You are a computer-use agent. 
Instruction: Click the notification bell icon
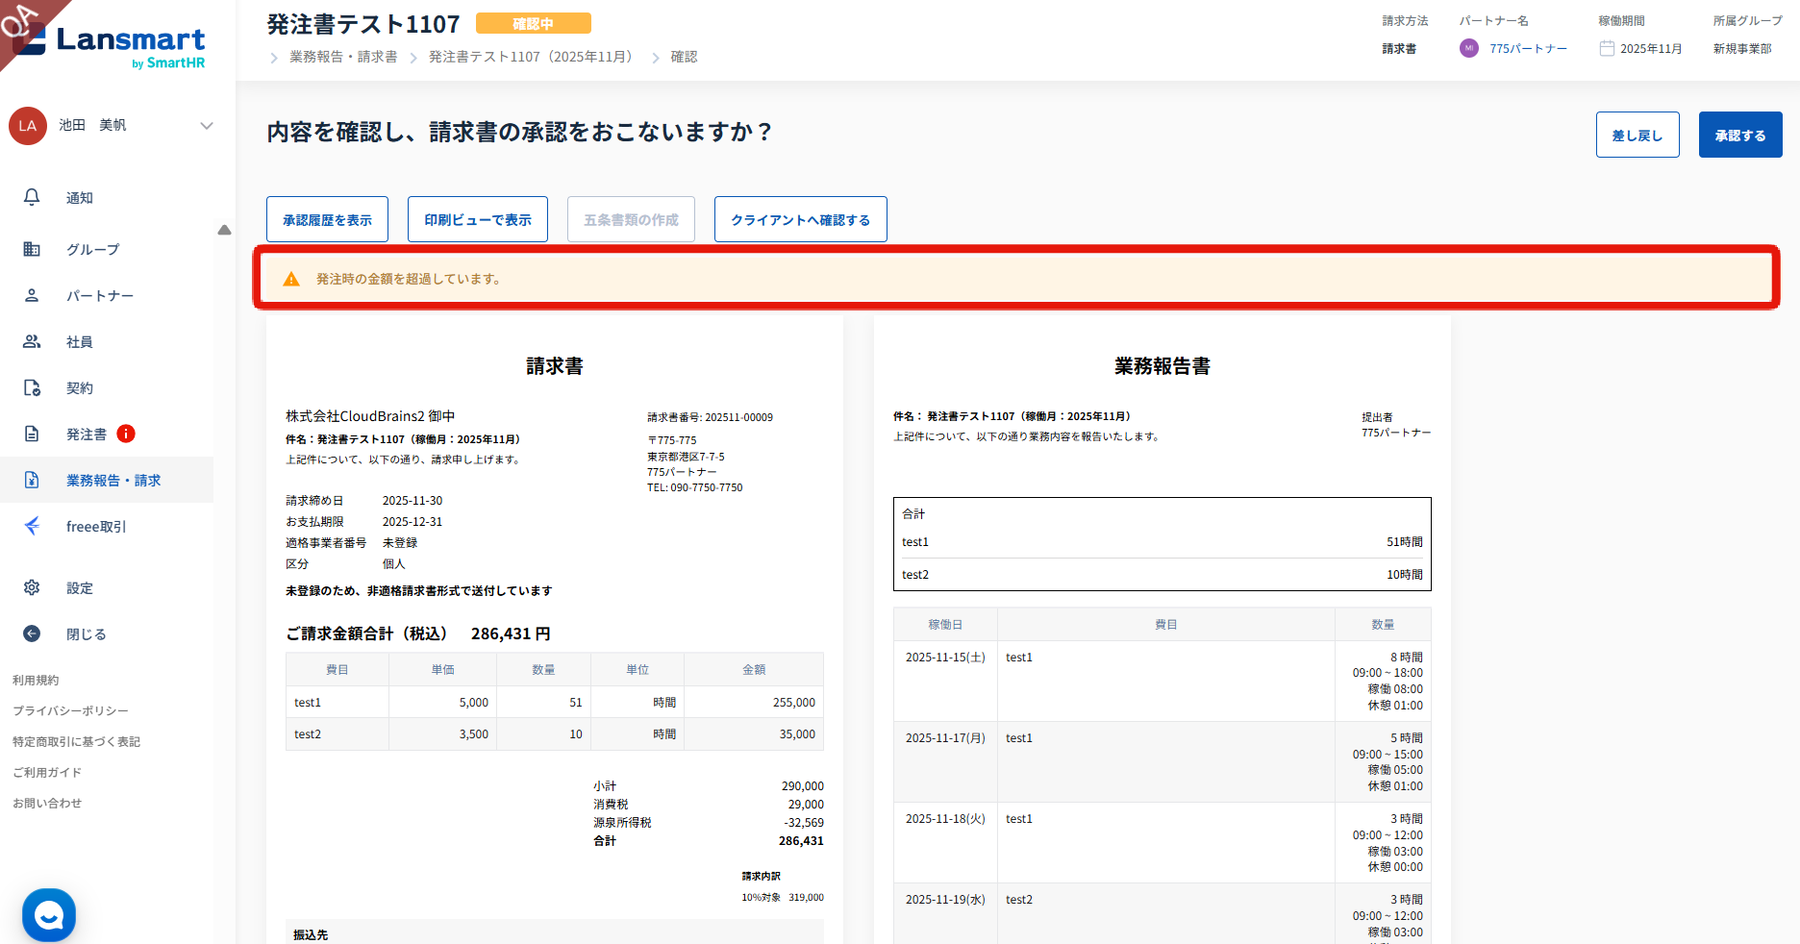coord(32,197)
